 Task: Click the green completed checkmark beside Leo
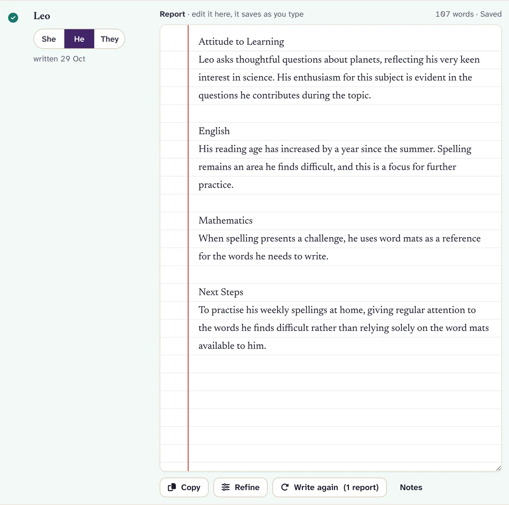(13, 17)
